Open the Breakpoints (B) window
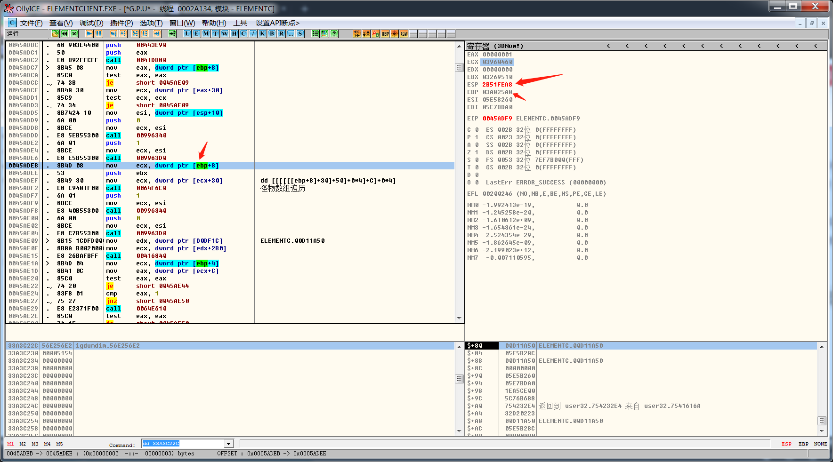The width and height of the screenshot is (833, 462). [x=272, y=33]
